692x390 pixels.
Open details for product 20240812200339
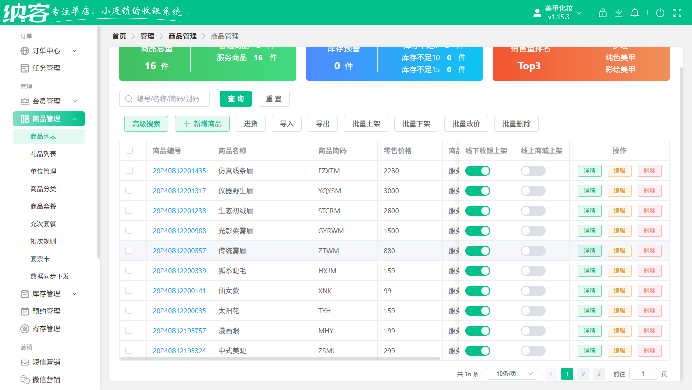(589, 270)
